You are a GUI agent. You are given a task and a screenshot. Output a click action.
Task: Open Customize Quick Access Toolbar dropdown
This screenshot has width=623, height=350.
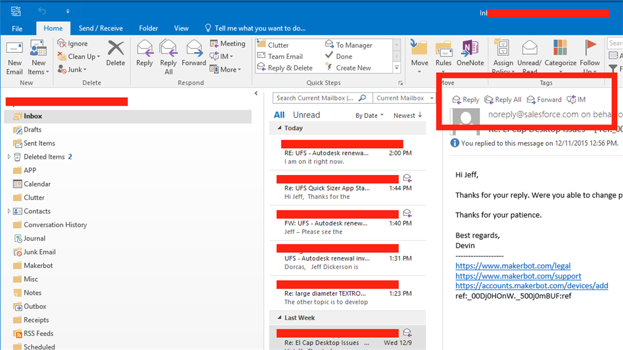(x=68, y=11)
